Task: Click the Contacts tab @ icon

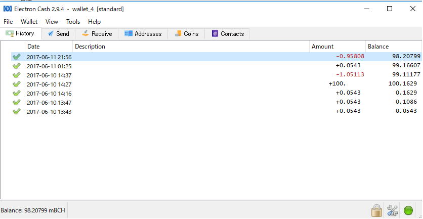Action: coord(215,33)
